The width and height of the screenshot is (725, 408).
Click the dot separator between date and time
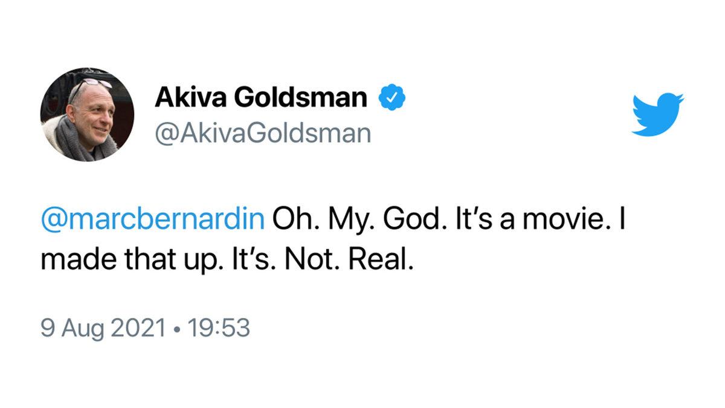tap(175, 329)
